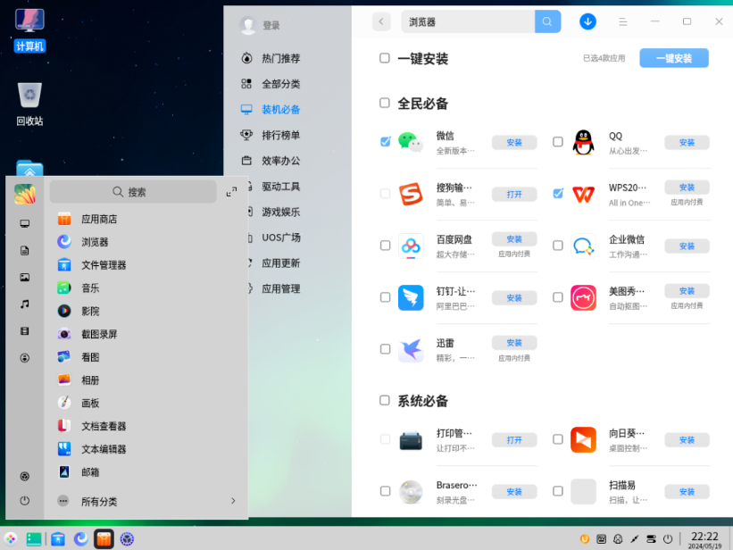Click the QQ penguin icon
The width and height of the screenshot is (733, 550).
pos(583,142)
